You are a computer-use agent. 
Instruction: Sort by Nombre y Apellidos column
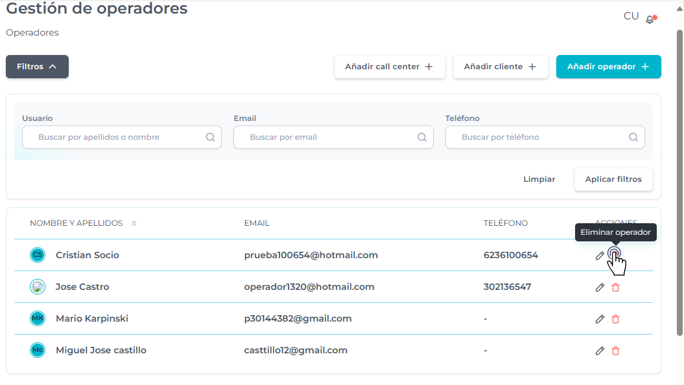pyautogui.click(x=134, y=223)
